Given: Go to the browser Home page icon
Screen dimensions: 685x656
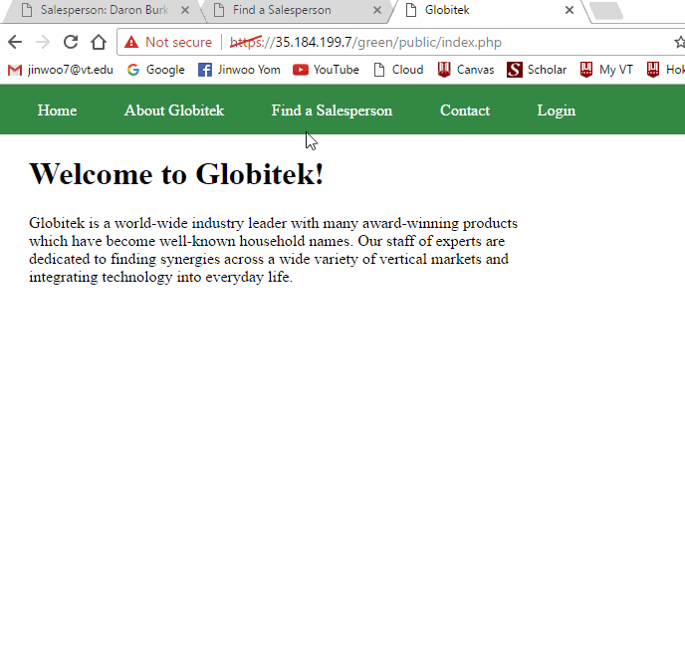Looking at the screenshot, I should click(x=99, y=42).
